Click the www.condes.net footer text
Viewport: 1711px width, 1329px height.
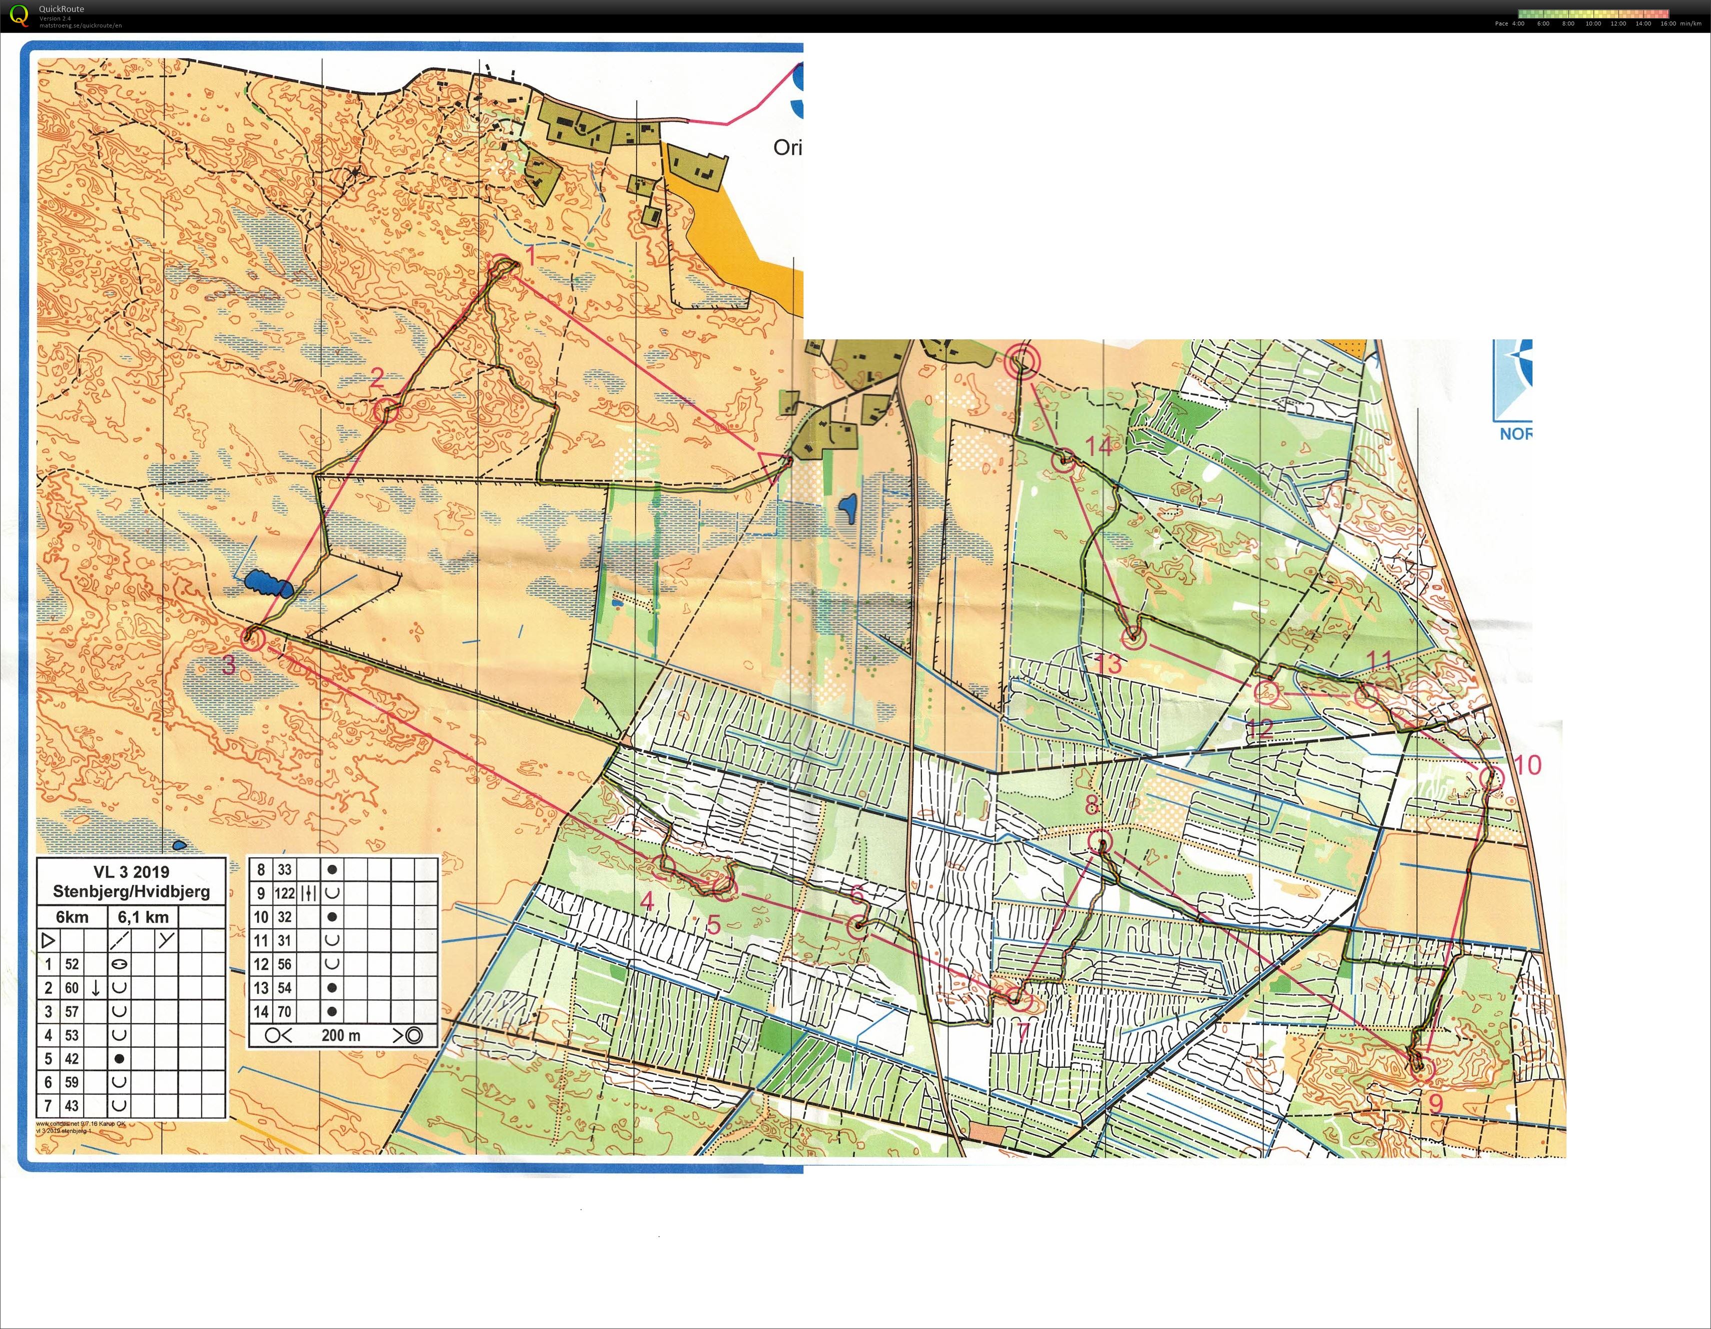[80, 1123]
